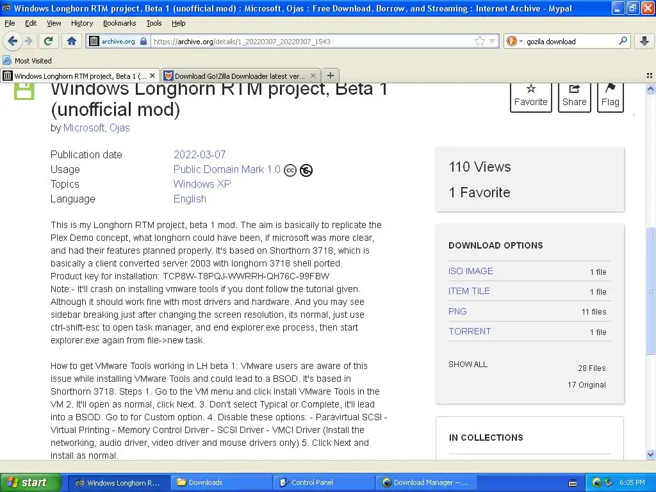Click the address bar URL field
Screen dimensions: 656x492
[x=312, y=41]
